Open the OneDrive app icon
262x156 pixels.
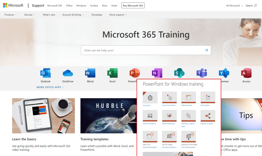click(68, 73)
